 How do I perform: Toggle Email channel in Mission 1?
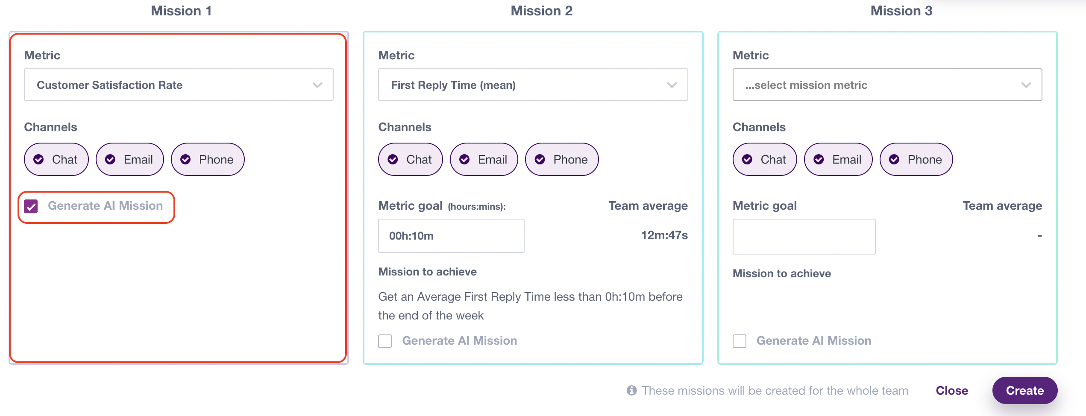click(130, 159)
